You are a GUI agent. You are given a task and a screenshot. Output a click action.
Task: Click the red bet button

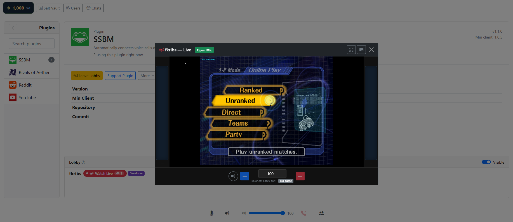[x=300, y=176]
